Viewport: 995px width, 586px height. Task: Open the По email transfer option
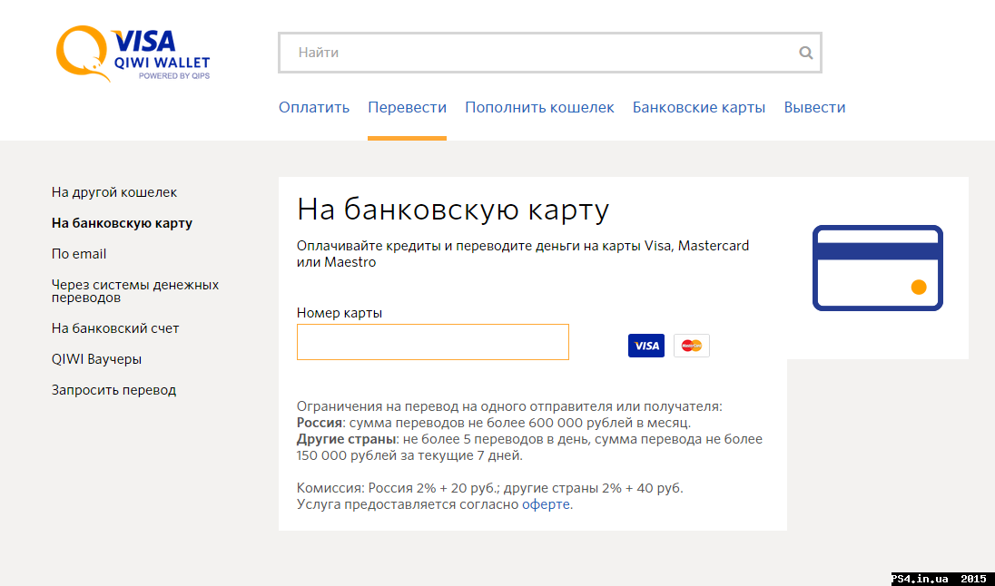tap(78, 253)
